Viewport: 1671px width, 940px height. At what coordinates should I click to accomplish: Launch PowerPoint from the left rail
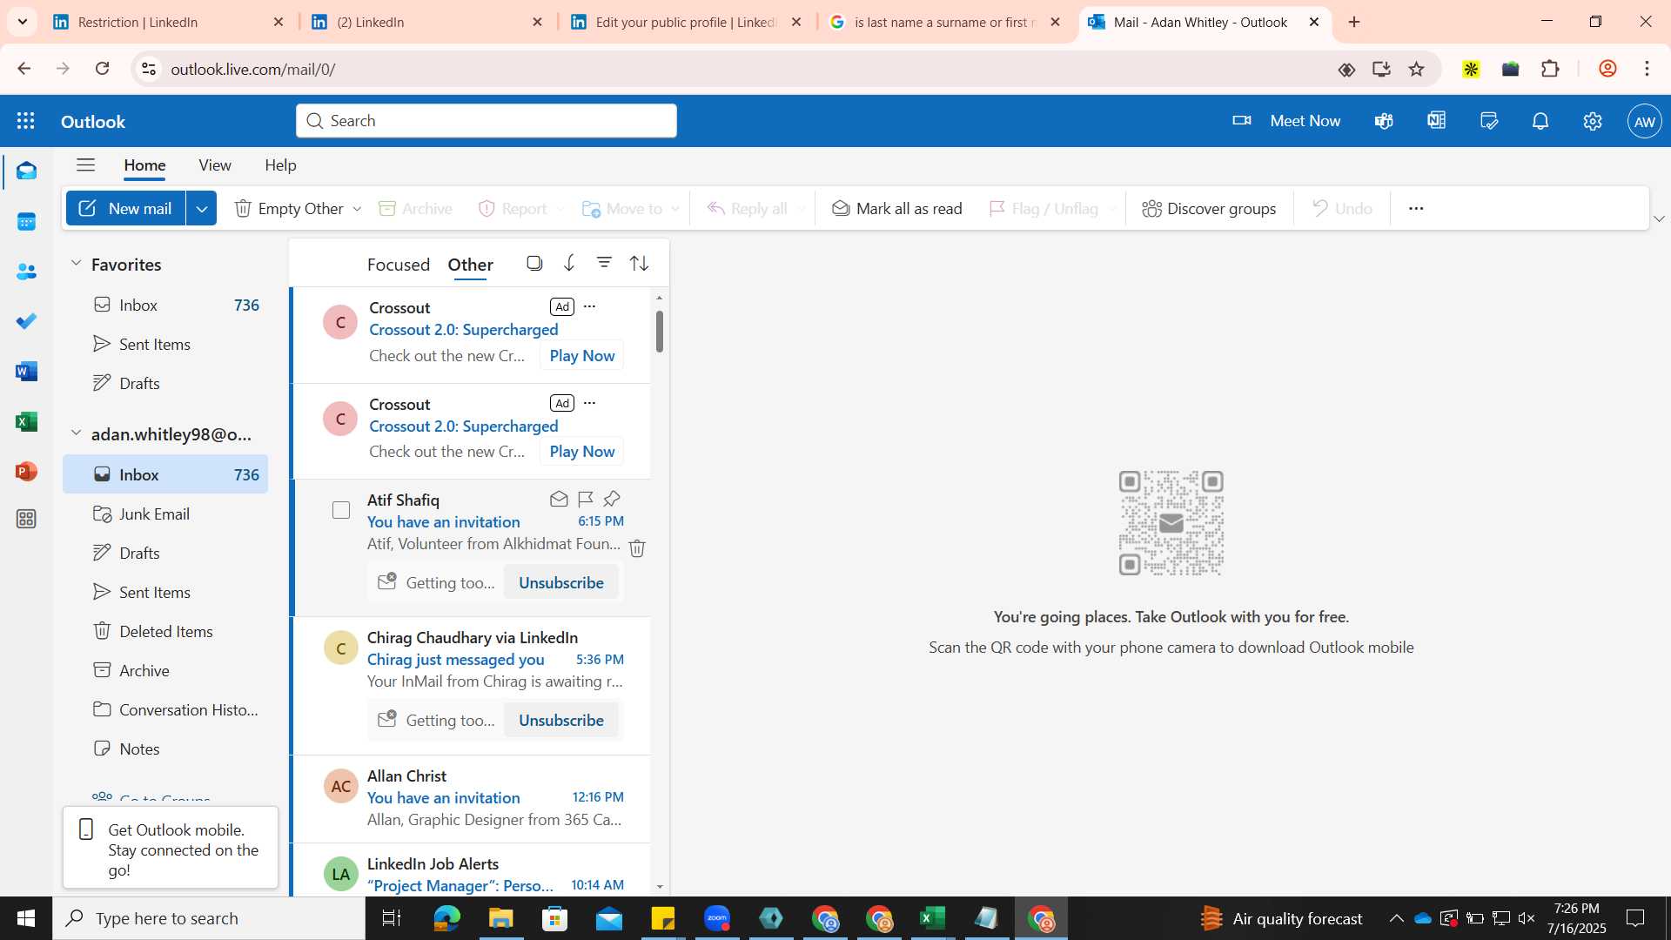(26, 471)
